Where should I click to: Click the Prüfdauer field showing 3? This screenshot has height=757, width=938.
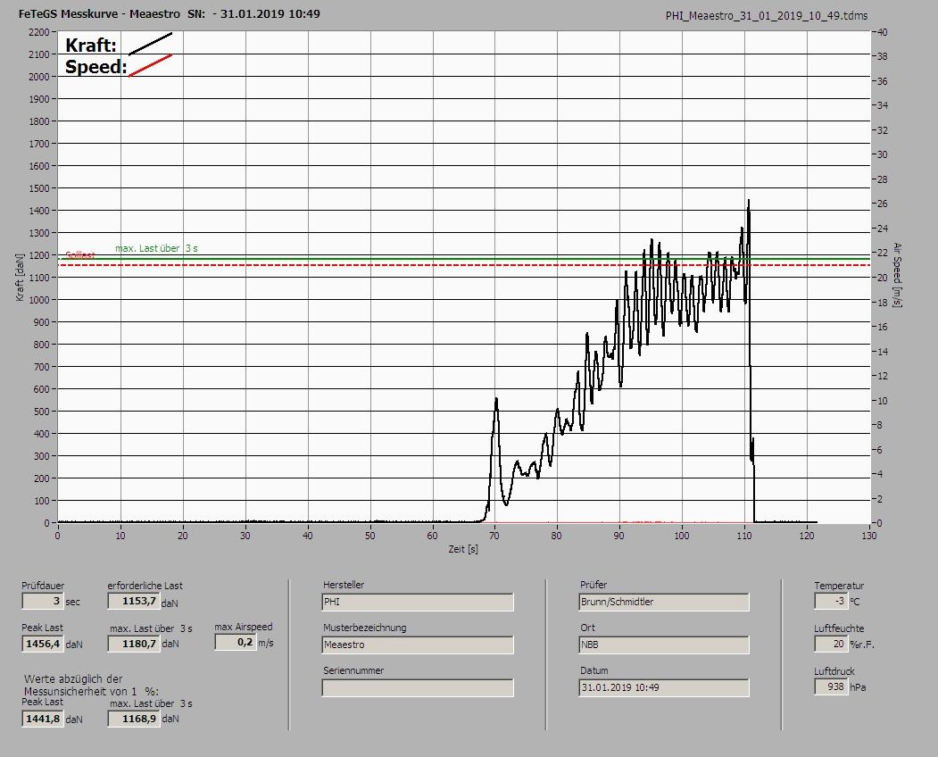click(x=43, y=601)
